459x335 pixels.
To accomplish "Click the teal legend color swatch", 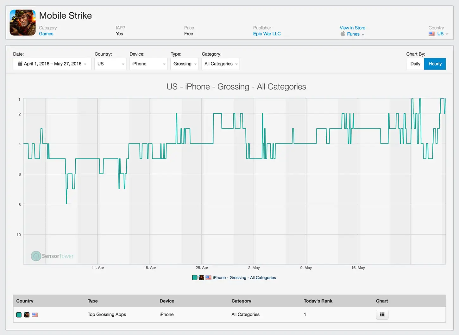I will pos(195,278).
